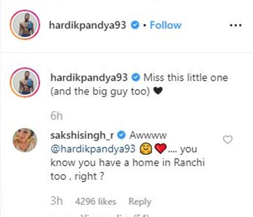
Task: Reply to sakshisingh_r's comment
Action: 140,202
